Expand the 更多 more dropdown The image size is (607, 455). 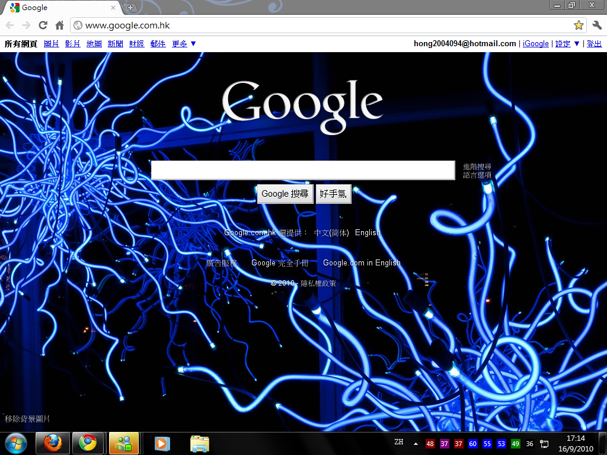(x=184, y=44)
